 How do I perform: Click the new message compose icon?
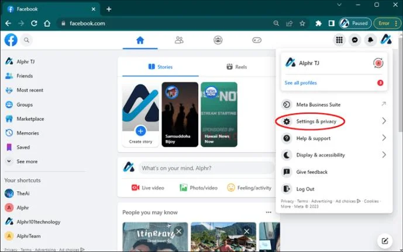[384, 241]
